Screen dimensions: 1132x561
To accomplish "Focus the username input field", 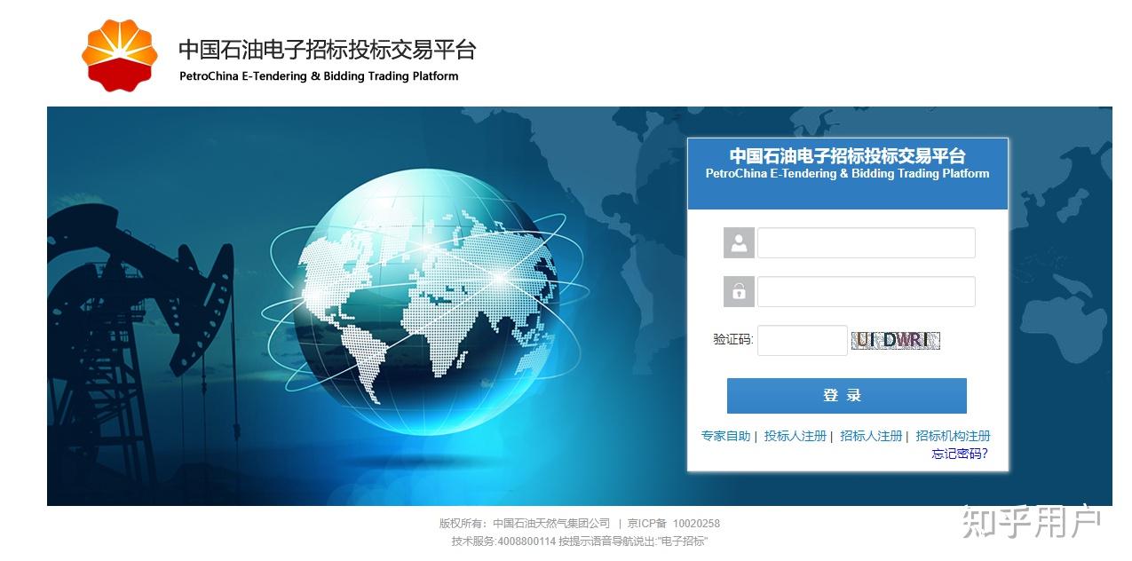I will 866,243.
